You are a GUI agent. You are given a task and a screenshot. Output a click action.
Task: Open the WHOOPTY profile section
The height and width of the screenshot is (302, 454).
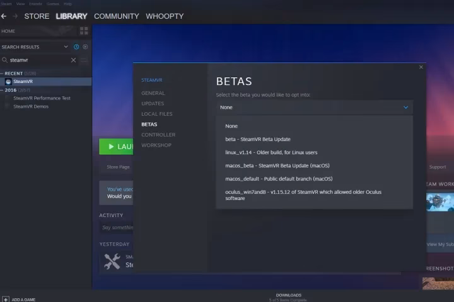[165, 16]
